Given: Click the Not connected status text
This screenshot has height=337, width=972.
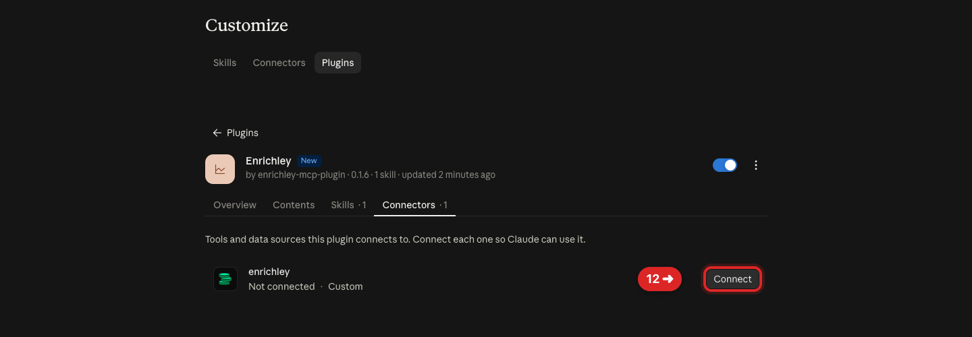Looking at the screenshot, I should point(281,286).
